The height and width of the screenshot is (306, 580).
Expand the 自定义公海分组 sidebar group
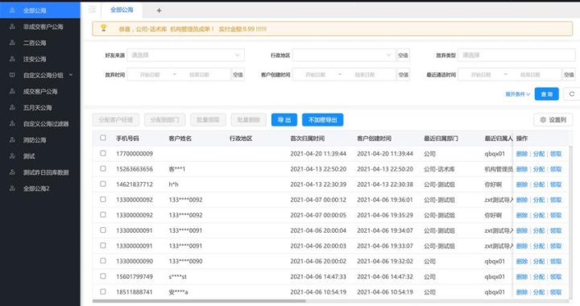(40, 75)
